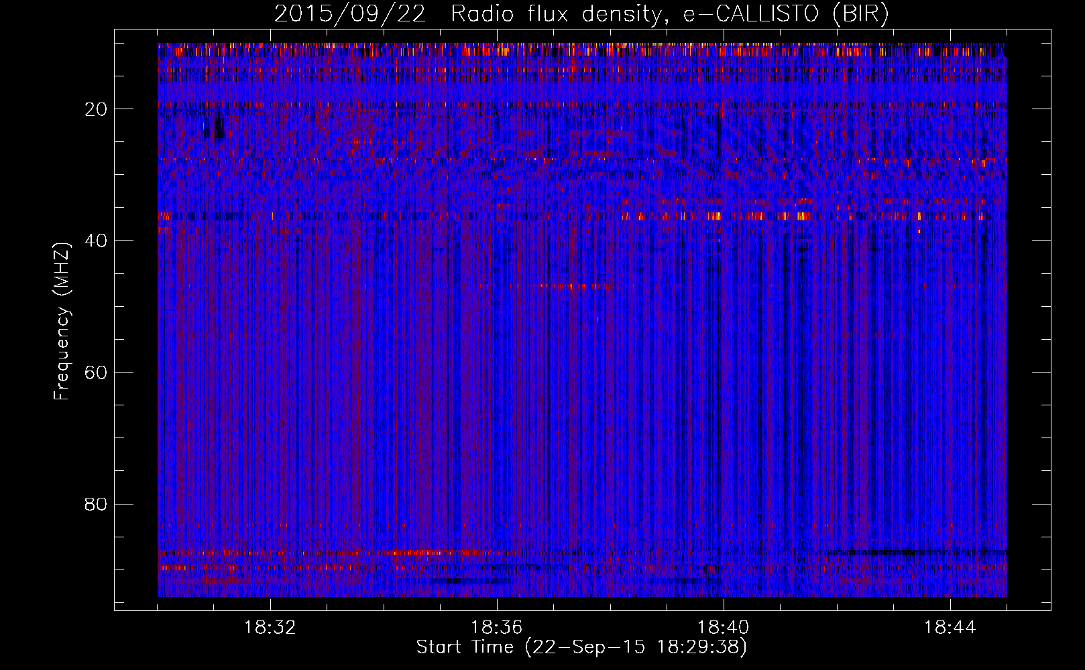Select the "Frequency (MHZ)" y-axis label
Screen dimensions: 1085x670
click(x=62, y=322)
